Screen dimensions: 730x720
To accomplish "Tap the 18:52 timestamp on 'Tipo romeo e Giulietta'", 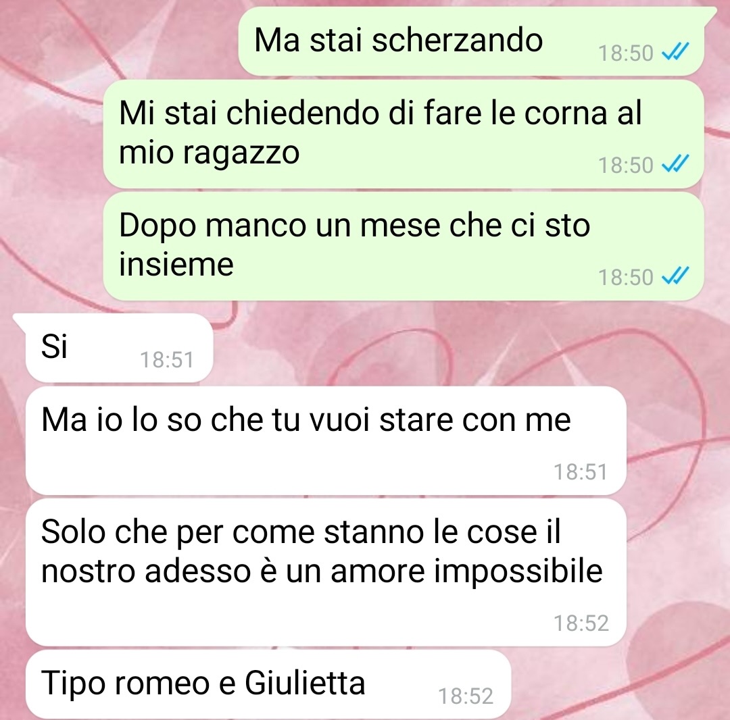I will click(466, 696).
